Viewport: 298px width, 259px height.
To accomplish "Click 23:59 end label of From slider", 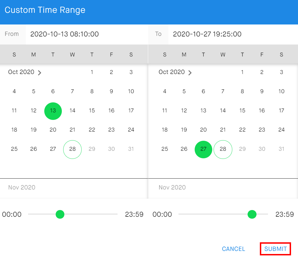I will click(134, 214).
